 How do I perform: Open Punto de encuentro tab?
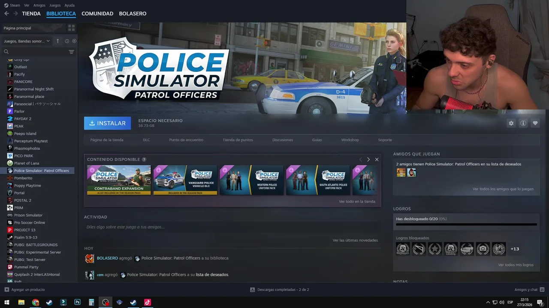click(x=186, y=140)
